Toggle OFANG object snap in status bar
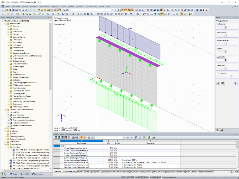This screenshot has width=239, height=179. tap(146, 177)
